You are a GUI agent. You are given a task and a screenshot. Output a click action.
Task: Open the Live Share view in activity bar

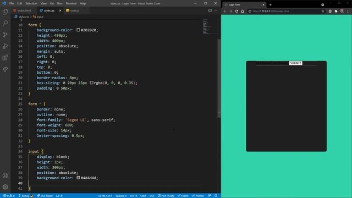pos(5,69)
